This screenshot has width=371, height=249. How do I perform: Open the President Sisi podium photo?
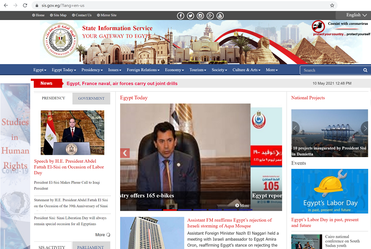click(x=72, y=133)
